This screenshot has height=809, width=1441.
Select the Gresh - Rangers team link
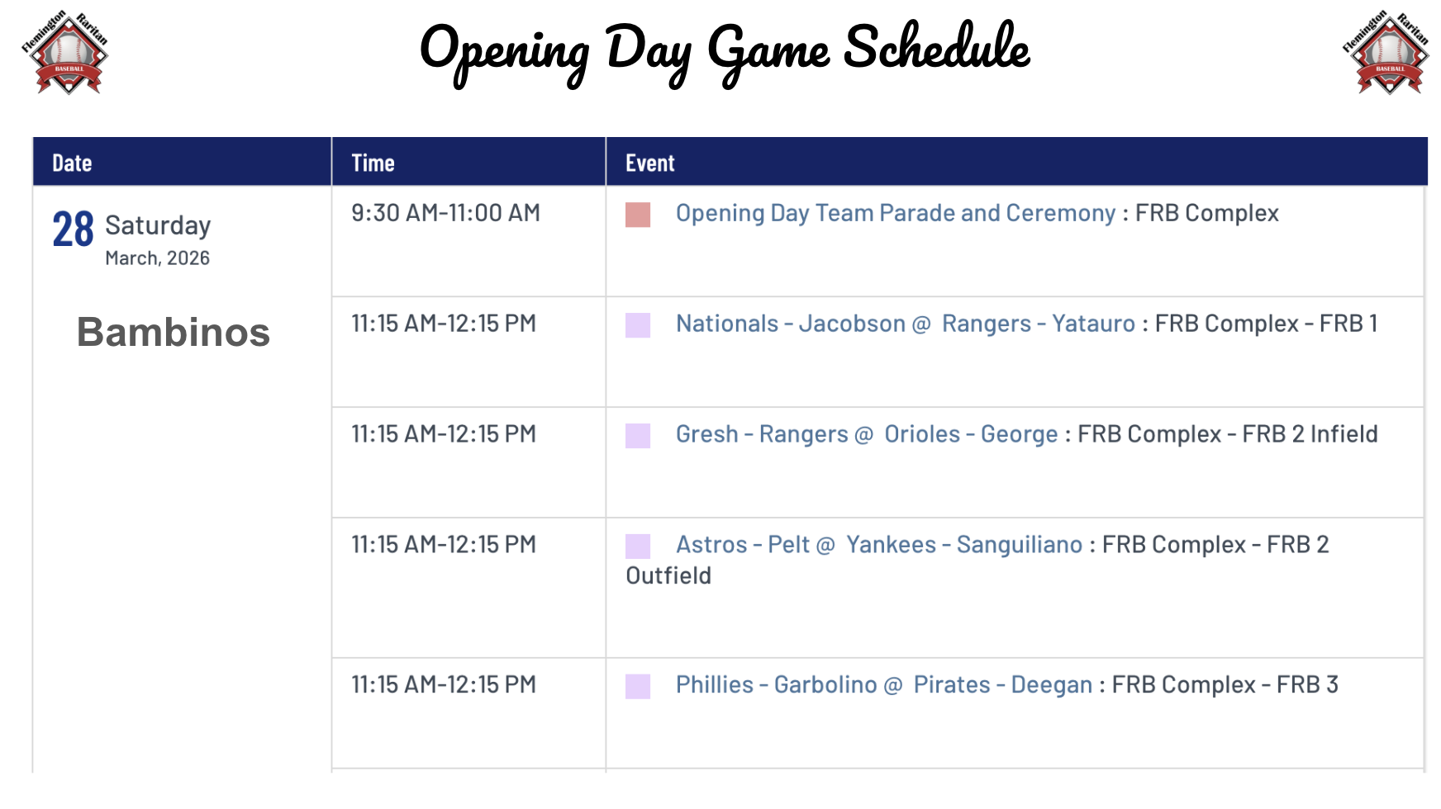tap(762, 434)
